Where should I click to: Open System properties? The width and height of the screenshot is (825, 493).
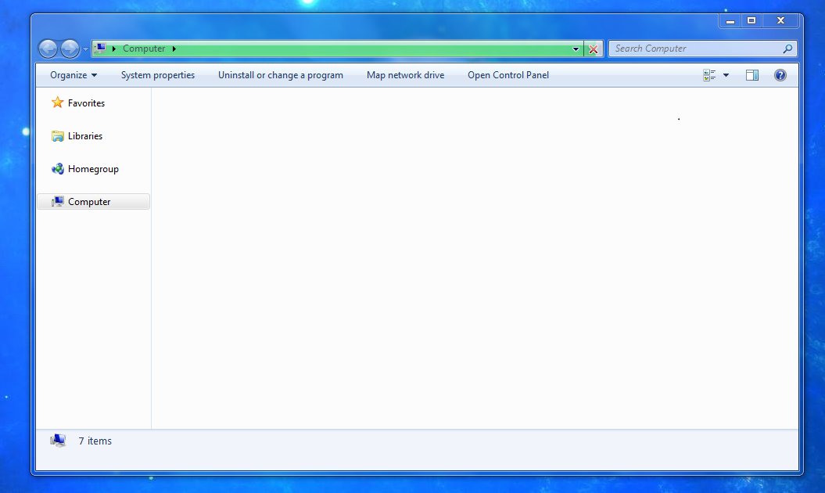(158, 75)
